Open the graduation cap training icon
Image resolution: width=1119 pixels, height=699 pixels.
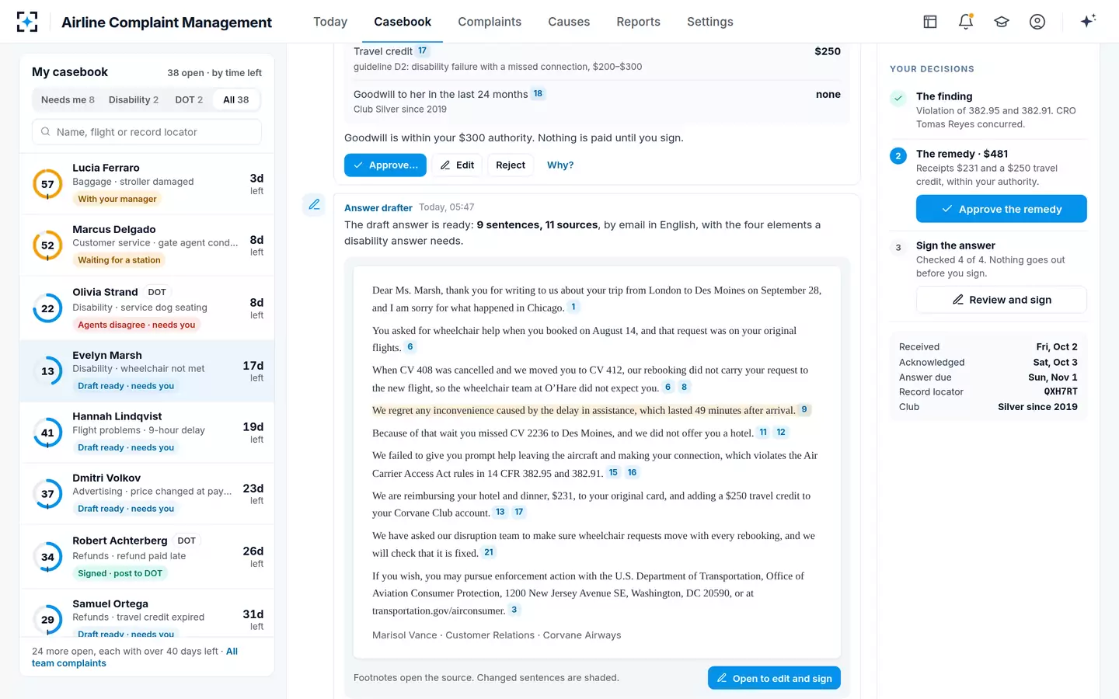click(x=1002, y=22)
